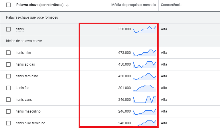
Task: Click the 246.000 volume for tenis masculino
Action: pyautogui.click(x=124, y=111)
